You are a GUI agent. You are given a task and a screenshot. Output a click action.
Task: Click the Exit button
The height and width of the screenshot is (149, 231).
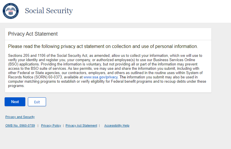(37, 102)
